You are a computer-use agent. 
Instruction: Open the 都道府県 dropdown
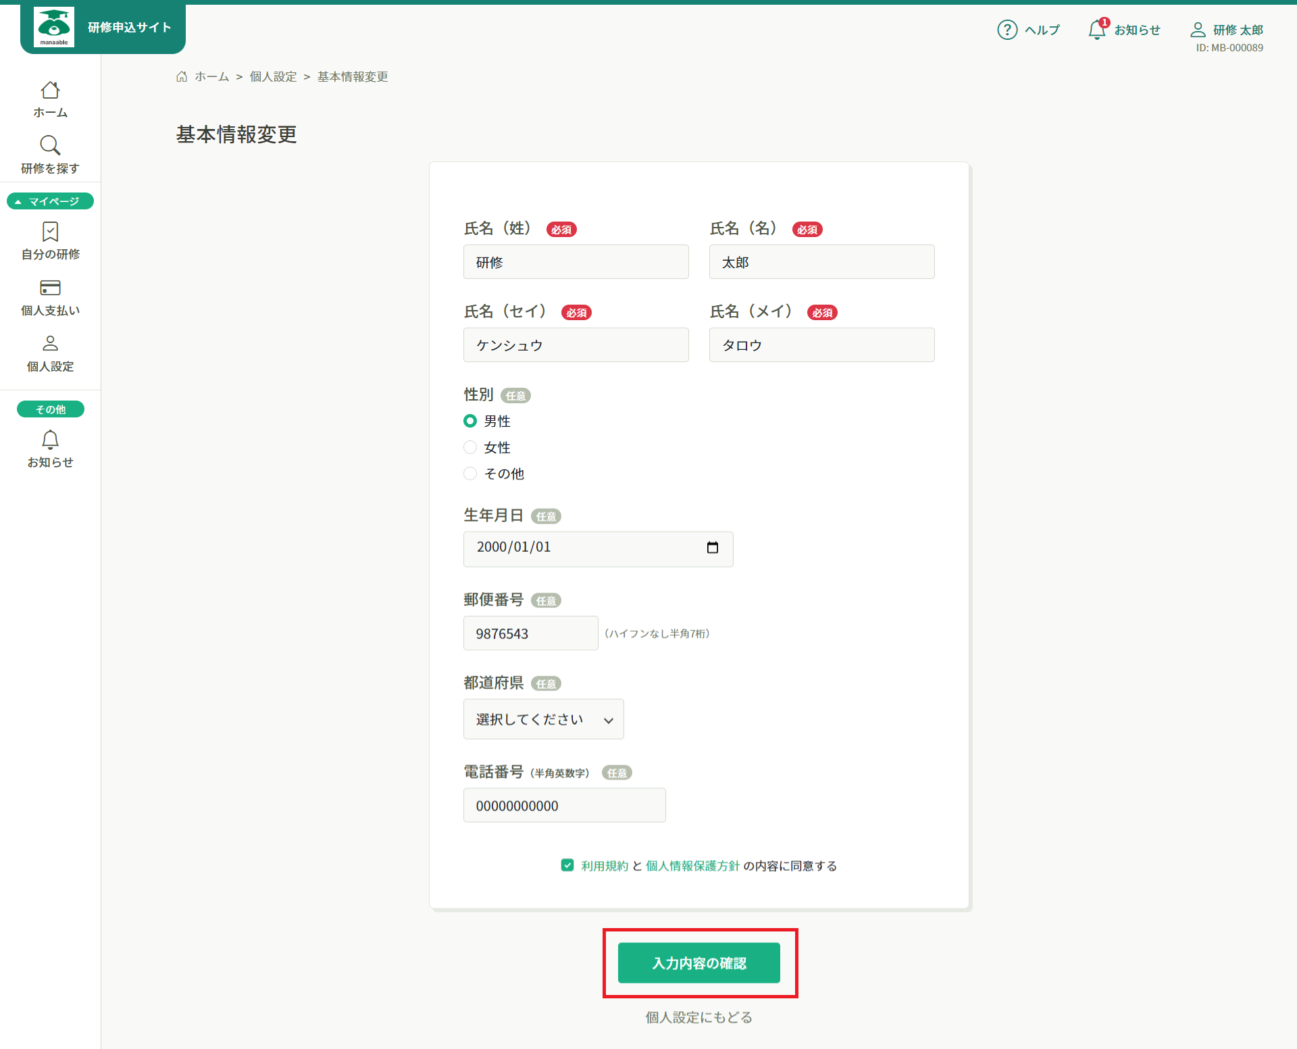(x=544, y=719)
